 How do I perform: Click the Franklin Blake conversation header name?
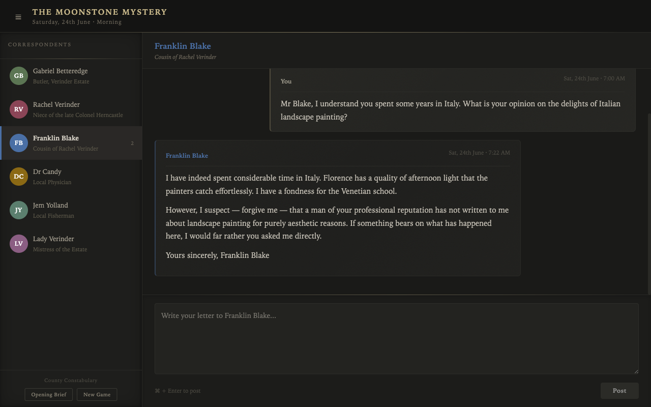click(183, 46)
